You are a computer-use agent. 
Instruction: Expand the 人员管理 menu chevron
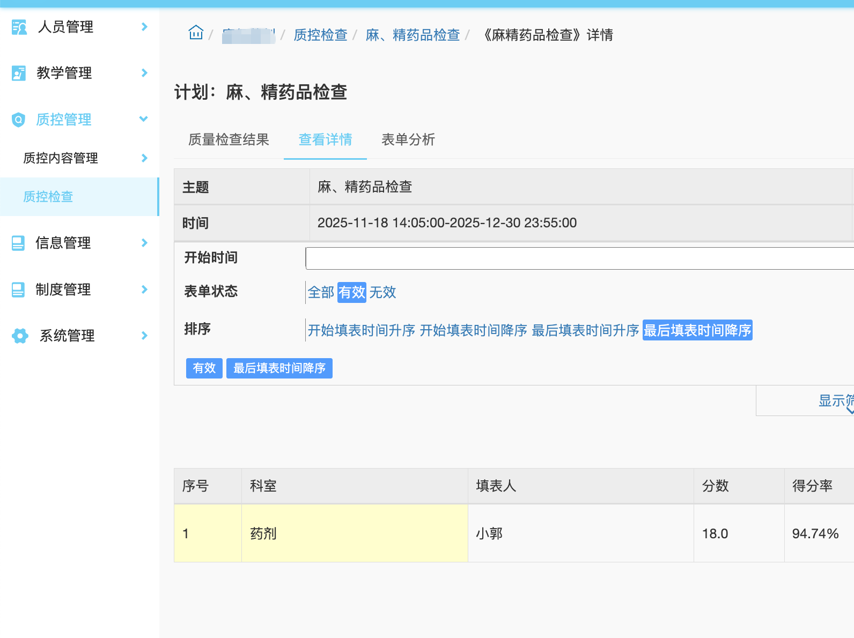pyautogui.click(x=144, y=27)
